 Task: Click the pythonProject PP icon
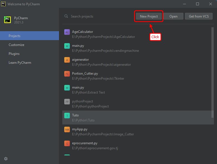(x=67, y=102)
